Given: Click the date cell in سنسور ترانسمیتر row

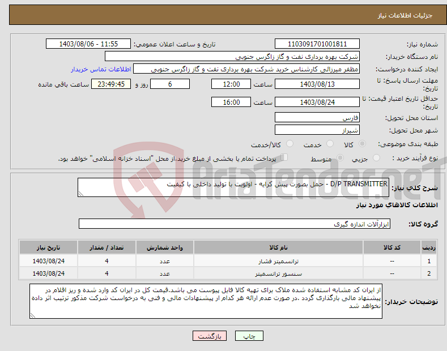Looking at the screenshot, I should (49, 273).
